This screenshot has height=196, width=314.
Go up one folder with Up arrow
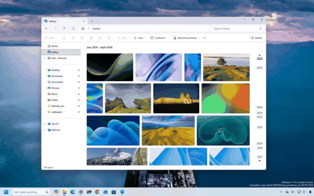(x=64, y=29)
